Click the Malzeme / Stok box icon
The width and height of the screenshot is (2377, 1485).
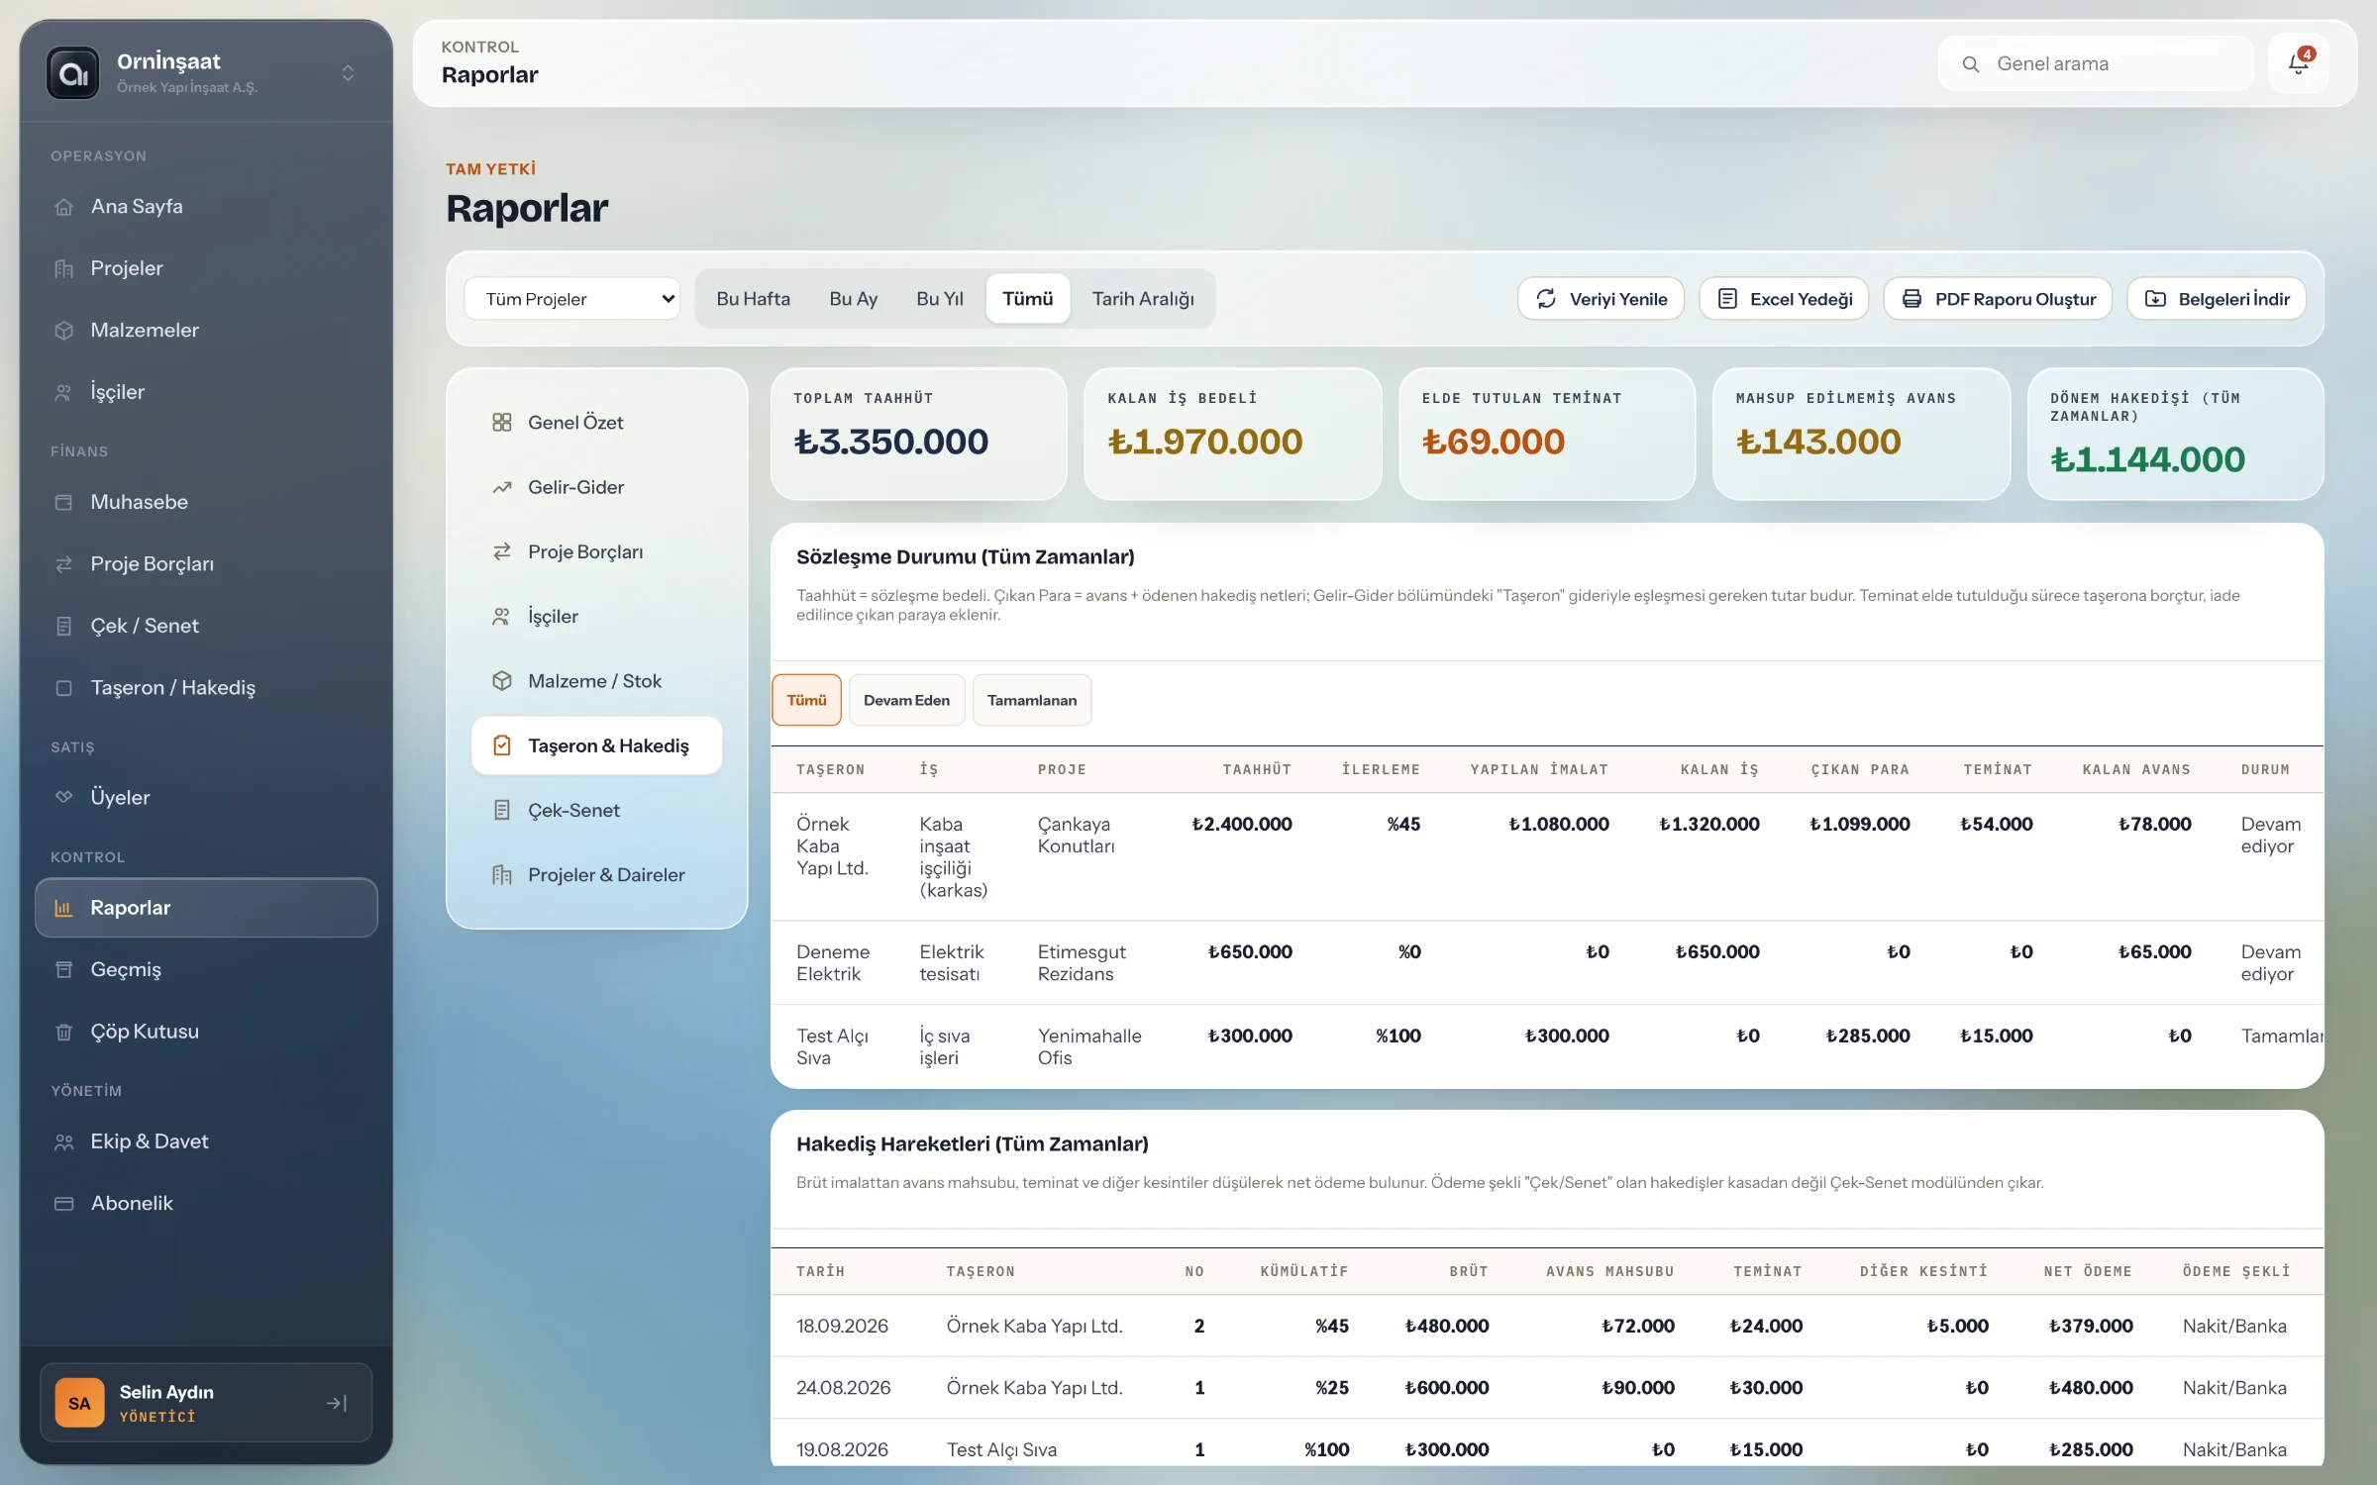pos(502,681)
